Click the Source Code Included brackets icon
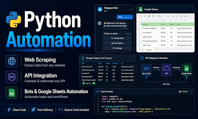The width and height of the screenshot is (198, 119). tap(61, 110)
